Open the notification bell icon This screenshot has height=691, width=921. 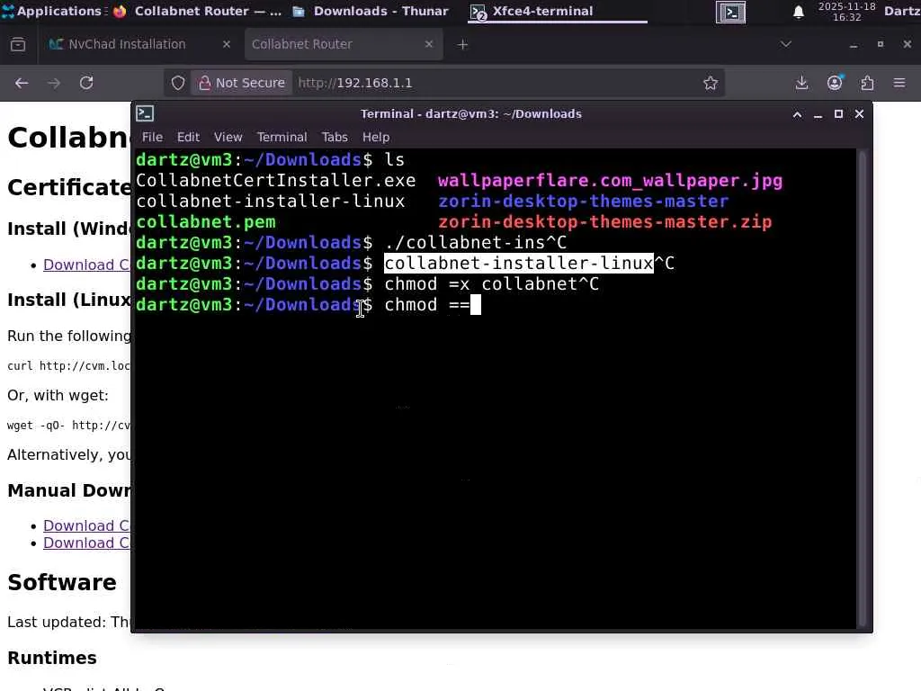click(x=799, y=12)
